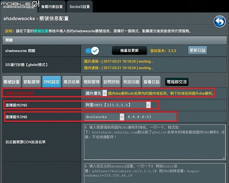229x183 pixels.
Task: Click the SS運行狀態 gfwlist模式 label
Action: (27, 65)
